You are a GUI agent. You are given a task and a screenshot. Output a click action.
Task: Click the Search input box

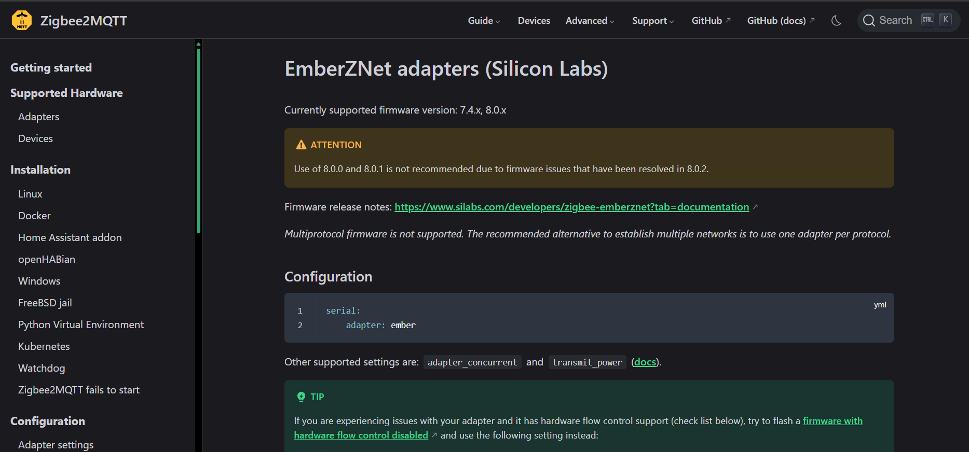908,21
